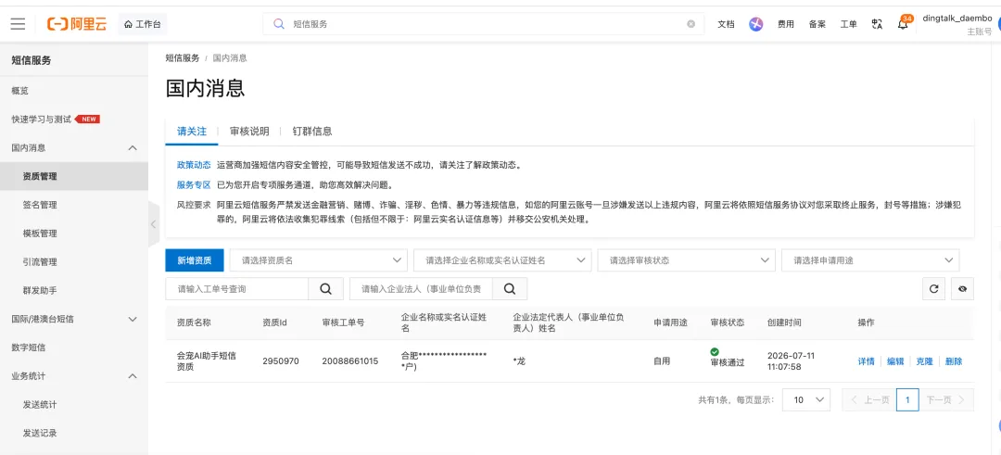Open the 政策动态 link

194,165
